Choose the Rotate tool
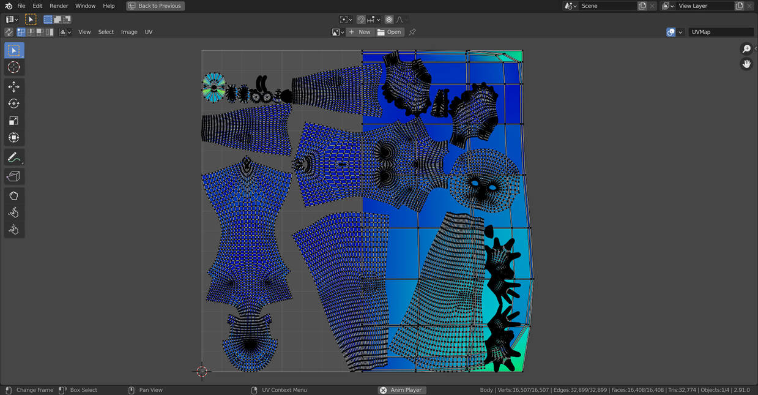Image resolution: width=758 pixels, height=395 pixels. (x=14, y=103)
